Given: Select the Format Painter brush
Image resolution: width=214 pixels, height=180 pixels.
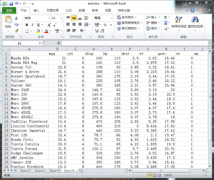Looking at the screenshot, I should pos(17,31).
